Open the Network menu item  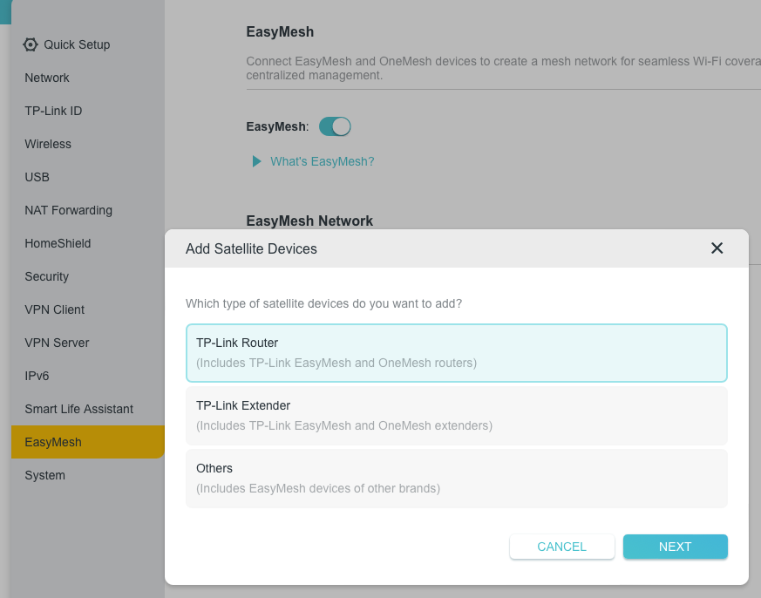(47, 78)
